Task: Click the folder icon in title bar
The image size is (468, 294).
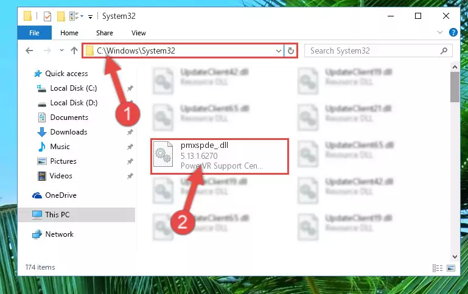Action: (x=27, y=16)
